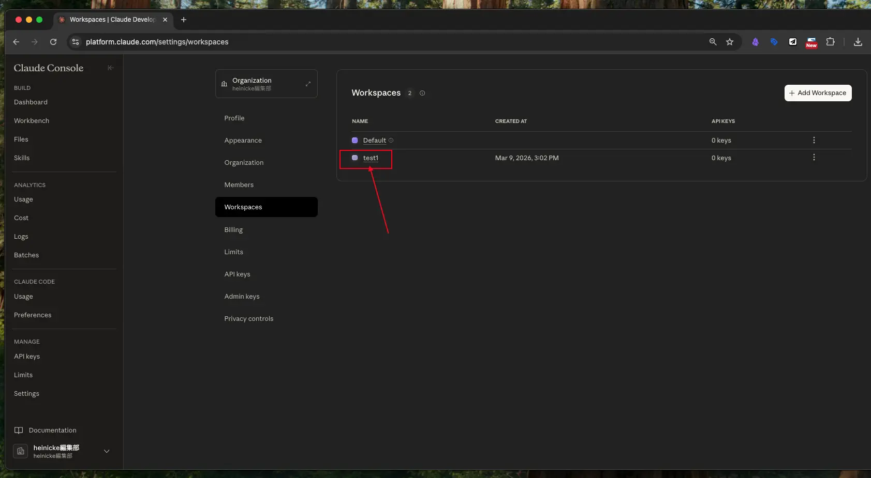
Task: Go to Members in settings menu
Action: click(x=239, y=185)
